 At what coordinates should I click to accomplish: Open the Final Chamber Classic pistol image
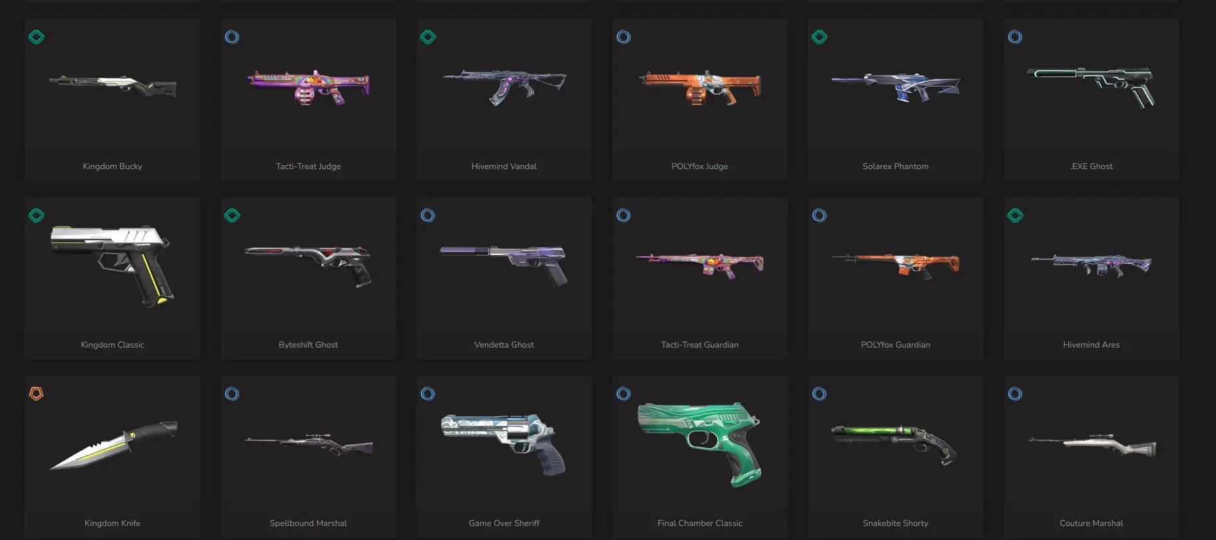700,444
